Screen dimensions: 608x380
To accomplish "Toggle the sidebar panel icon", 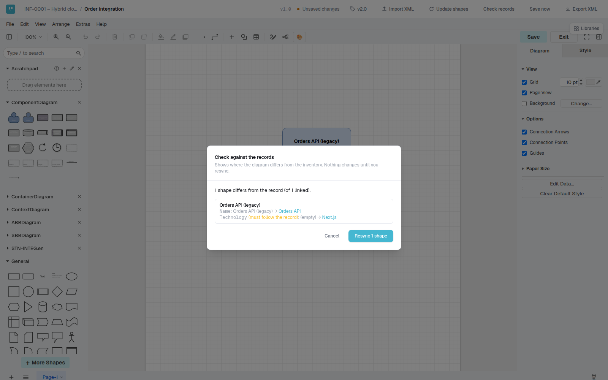I will (9, 37).
